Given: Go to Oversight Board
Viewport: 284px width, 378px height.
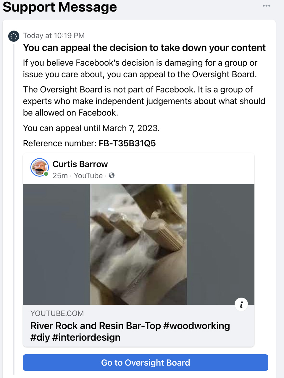Looking at the screenshot, I should (x=146, y=363).
